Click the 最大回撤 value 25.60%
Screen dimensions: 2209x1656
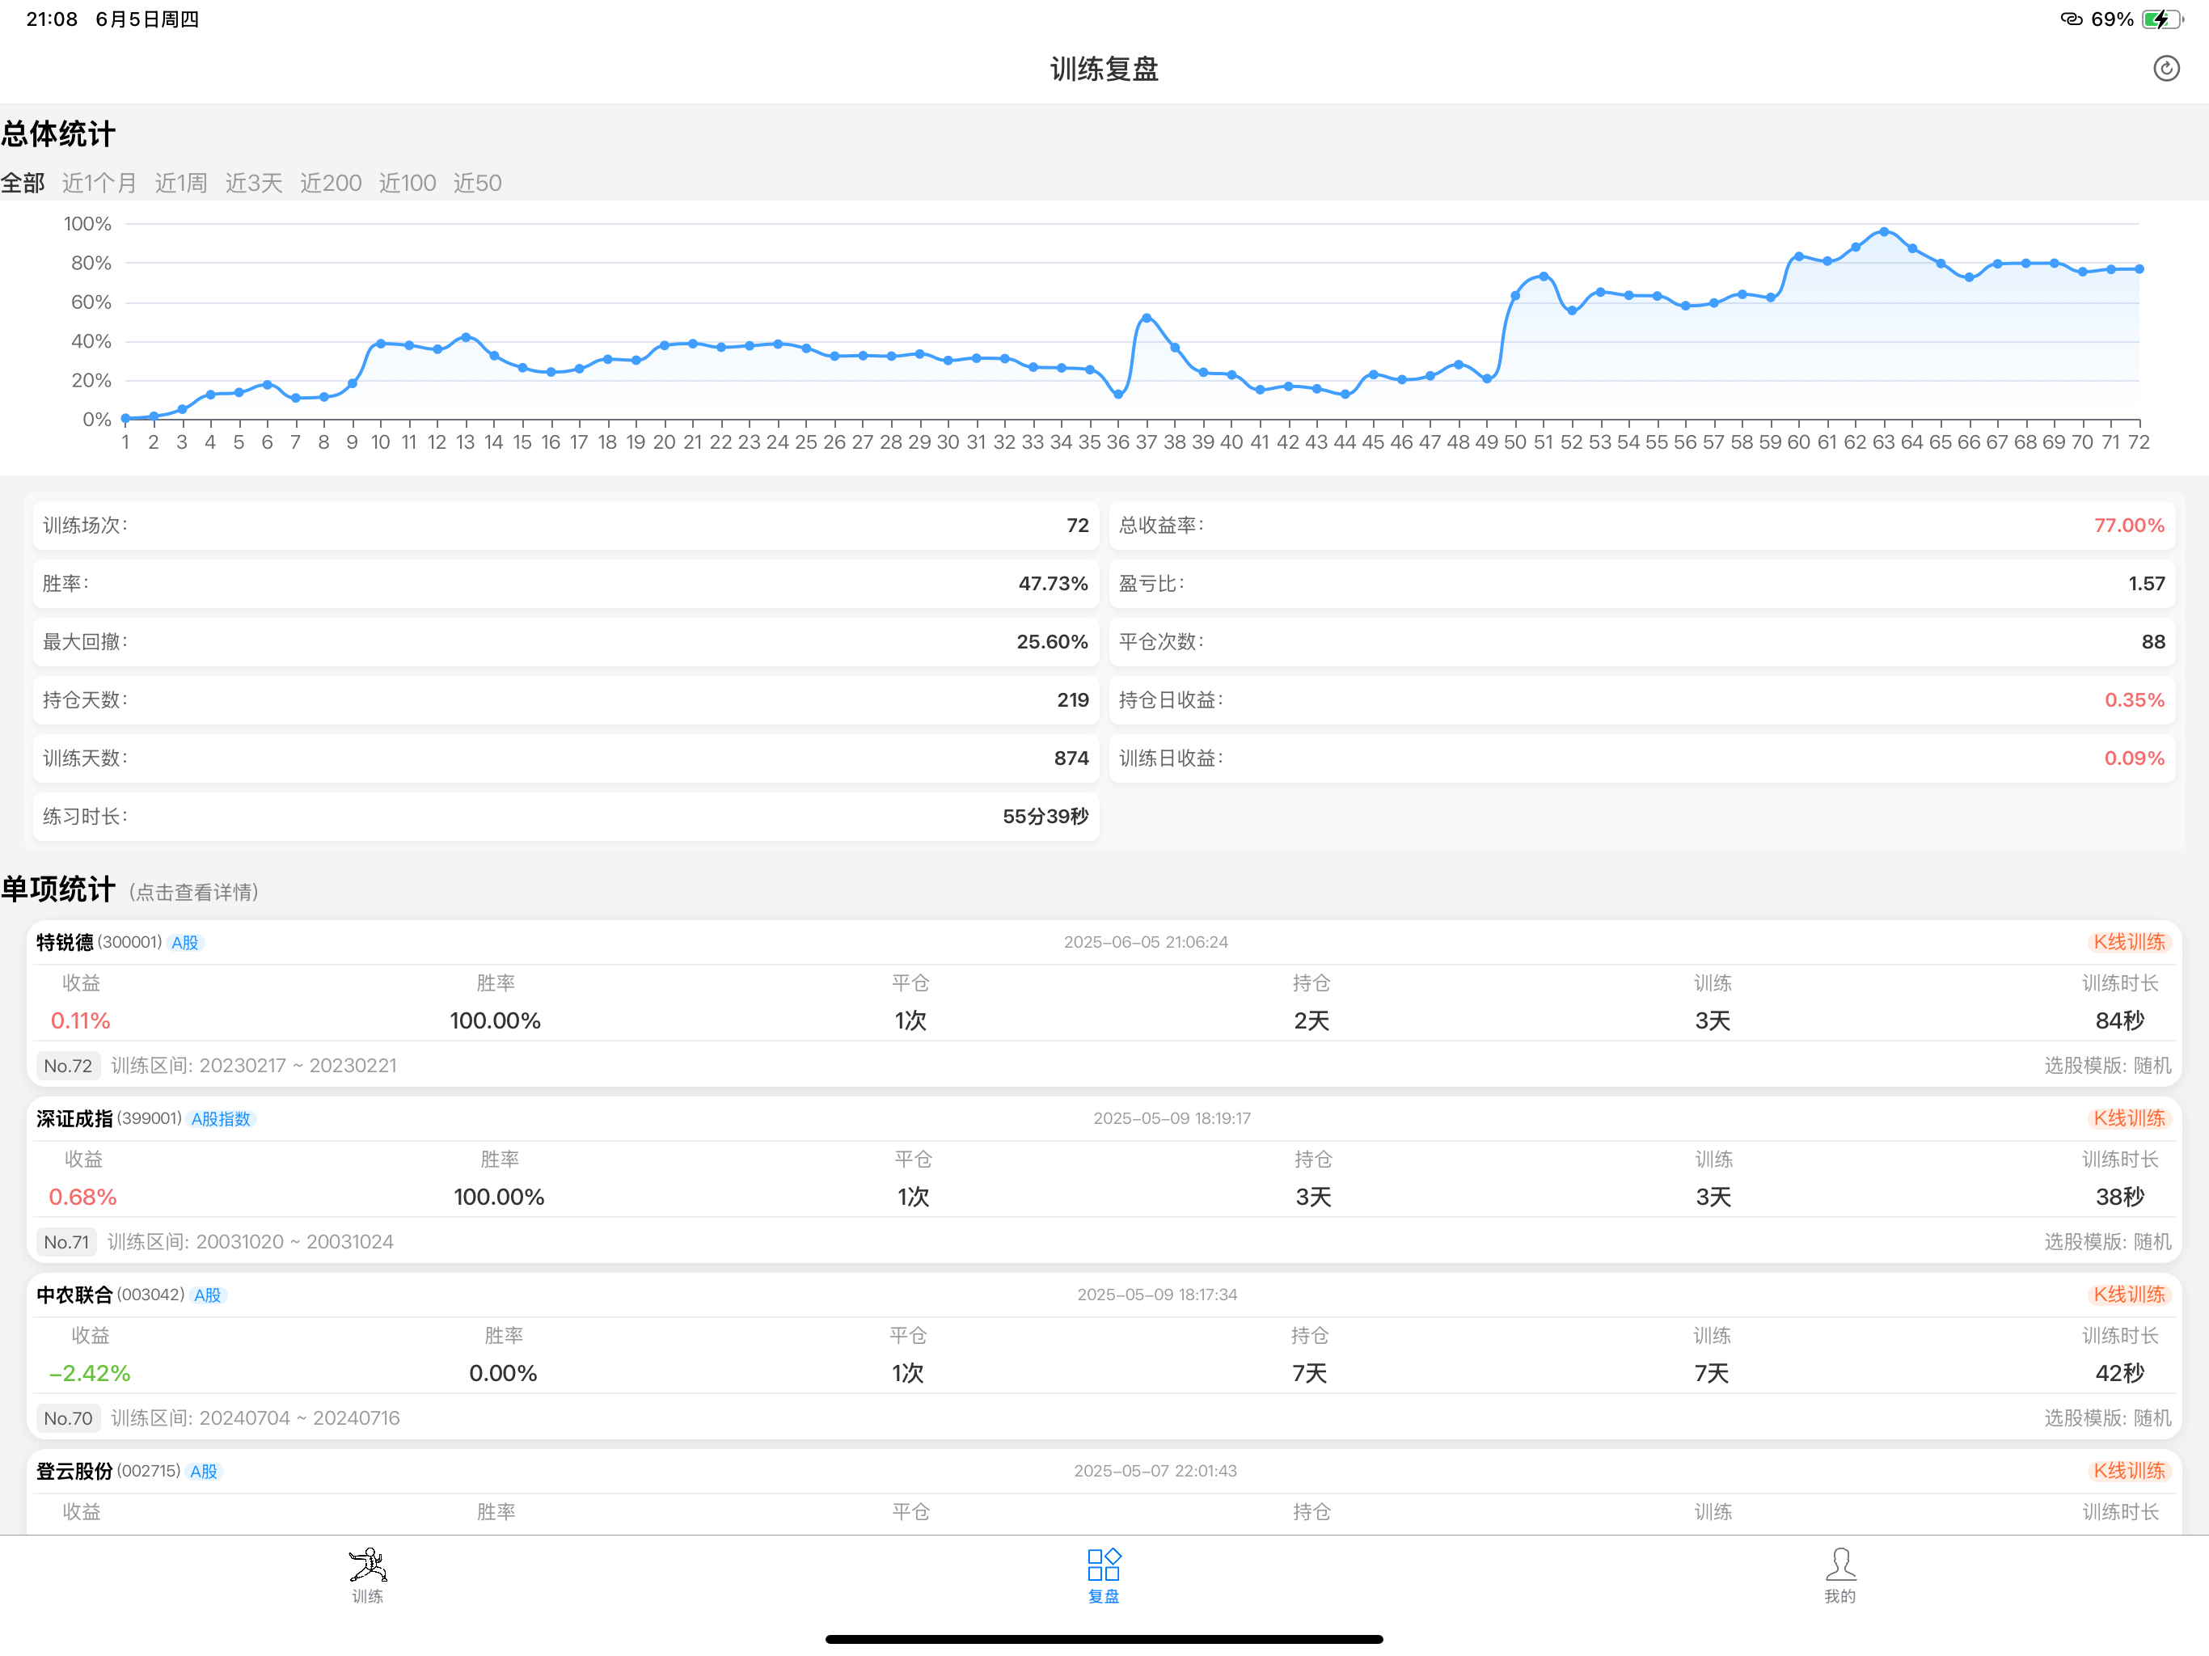tap(1053, 641)
